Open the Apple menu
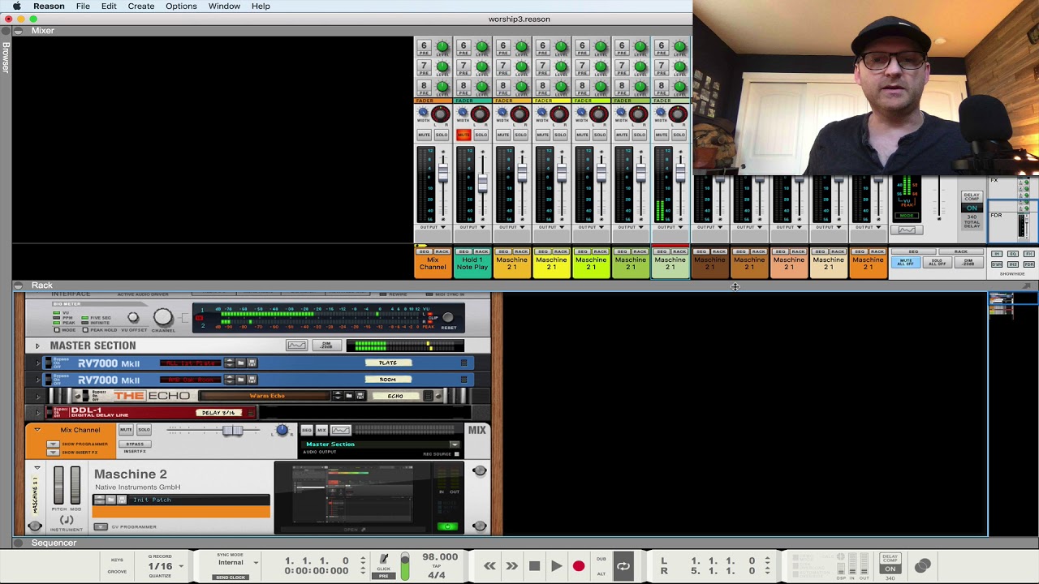This screenshot has width=1039, height=584. point(16,6)
